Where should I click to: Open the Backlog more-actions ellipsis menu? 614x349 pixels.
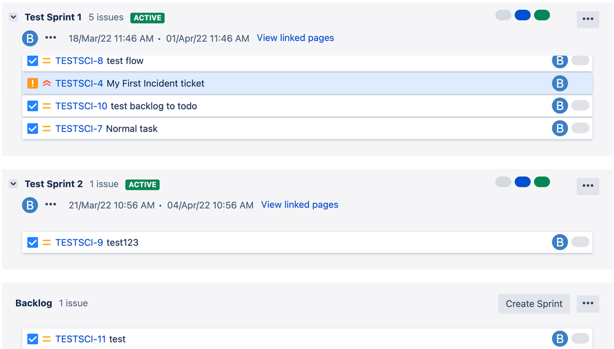click(x=588, y=304)
